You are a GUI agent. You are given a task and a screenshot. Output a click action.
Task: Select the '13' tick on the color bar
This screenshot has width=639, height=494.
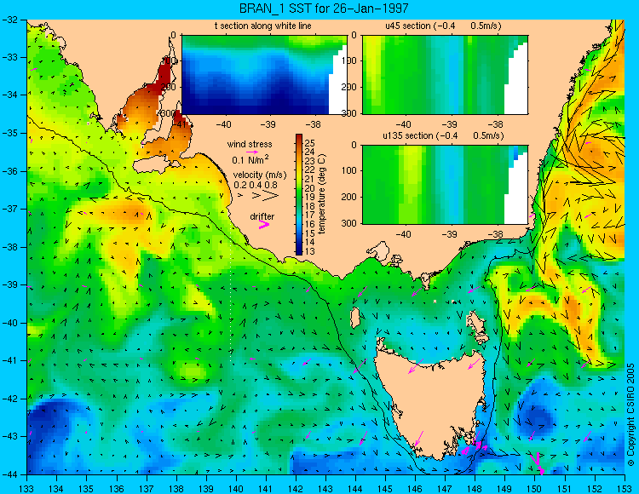pyautogui.click(x=310, y=251)
